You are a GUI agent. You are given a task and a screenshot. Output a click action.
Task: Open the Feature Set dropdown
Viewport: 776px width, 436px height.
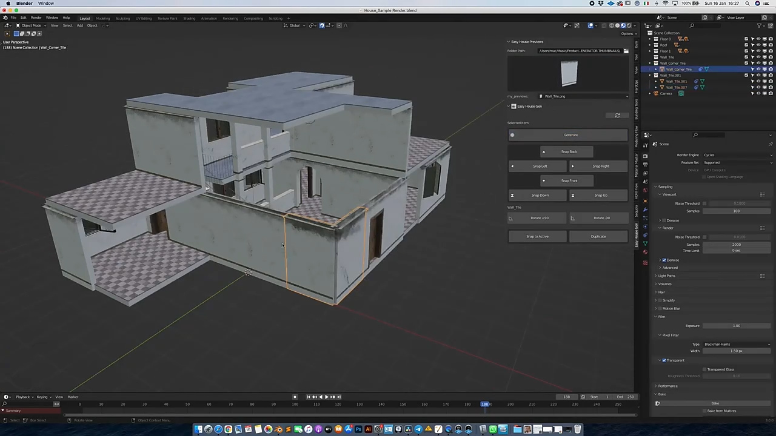(737, 162)
